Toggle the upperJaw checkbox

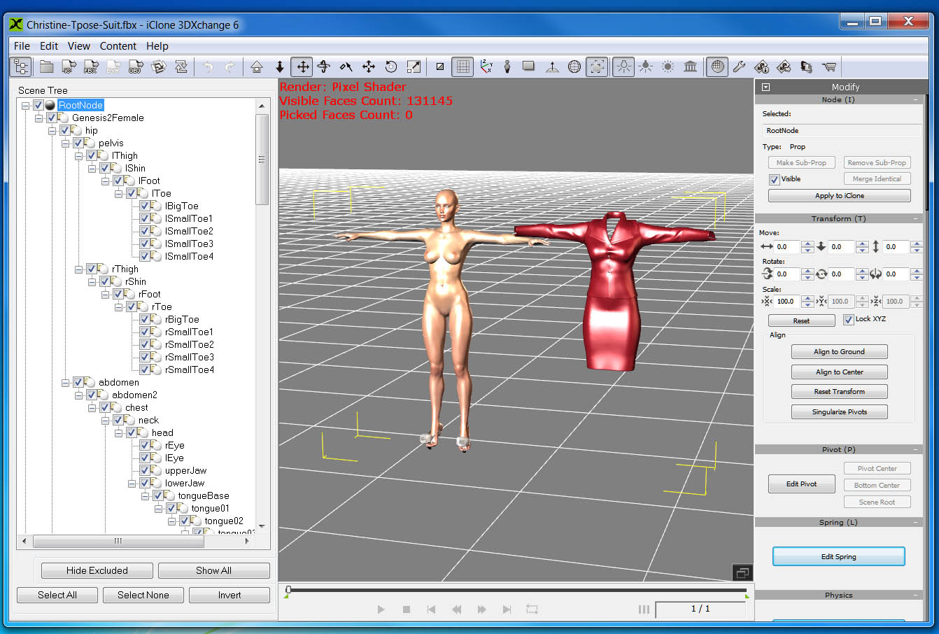(145, 470)
